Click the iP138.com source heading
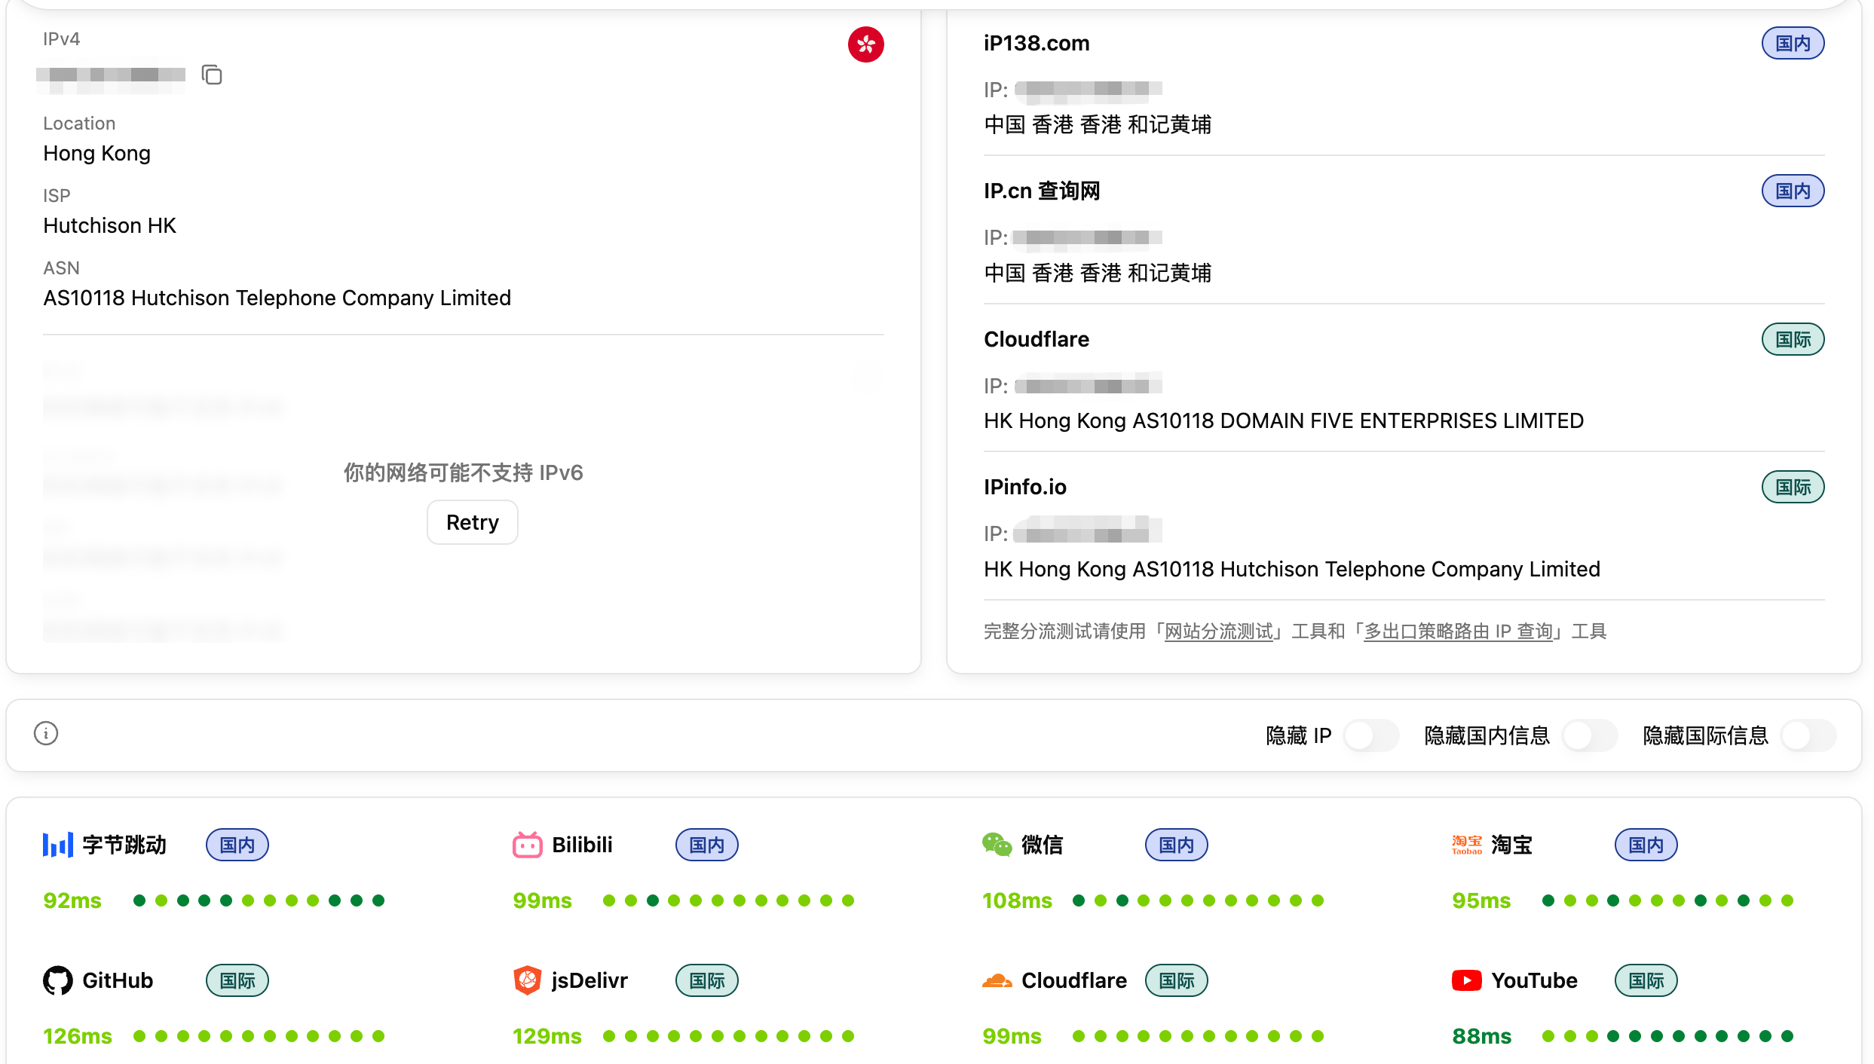The image size is (1874, 1064). (1037, 43)
